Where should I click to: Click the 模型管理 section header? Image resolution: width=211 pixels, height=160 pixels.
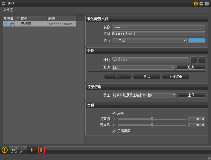(147, 87)
